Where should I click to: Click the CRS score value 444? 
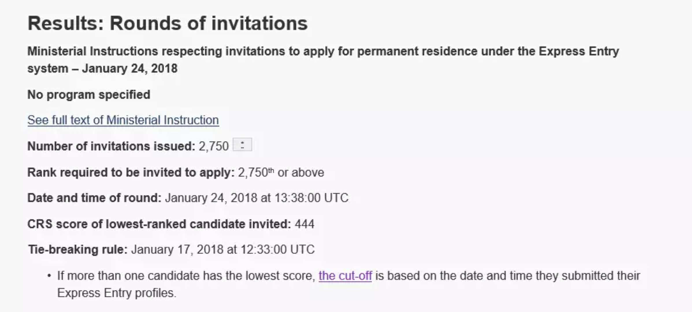305,224
